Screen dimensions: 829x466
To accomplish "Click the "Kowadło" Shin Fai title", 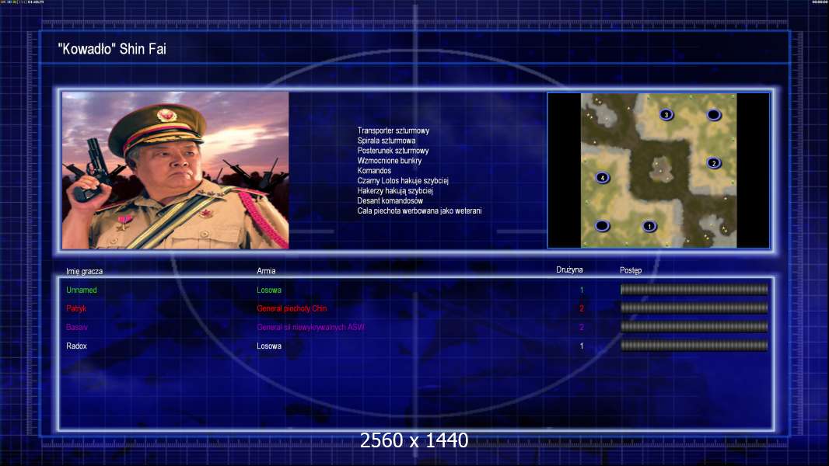I will coord(112,49).
